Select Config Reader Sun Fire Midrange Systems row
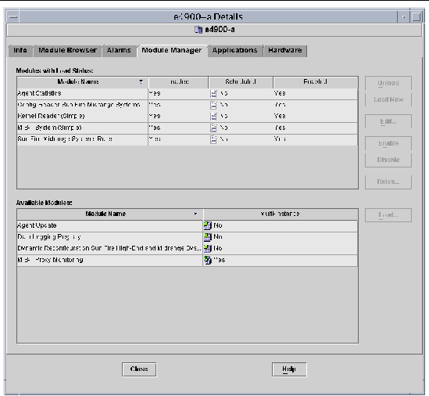The height and width of the screenshot is (396, 429). pyautogui.click(x=187, y=105)
